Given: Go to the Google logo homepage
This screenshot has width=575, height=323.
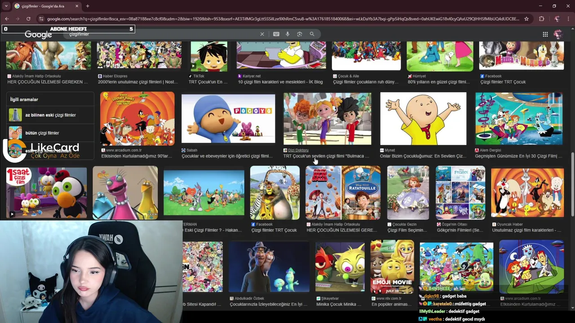Looking at the screenshot, I should [38, 35].
